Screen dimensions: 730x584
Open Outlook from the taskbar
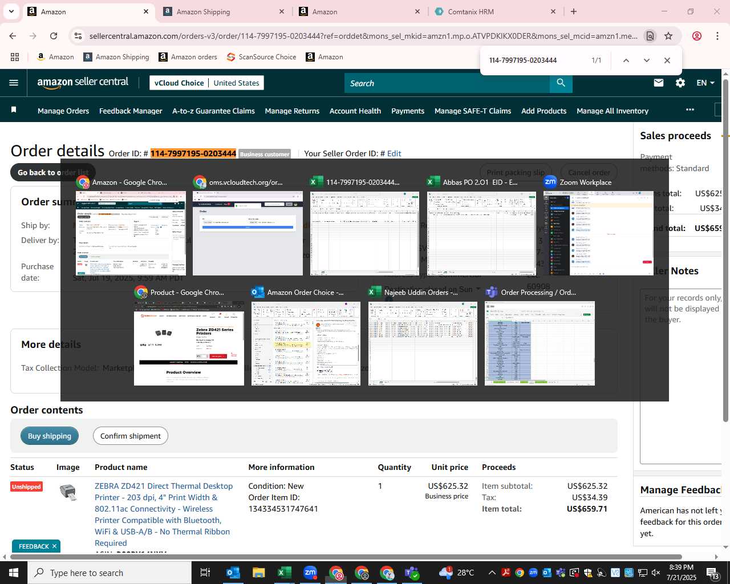[233, 573]
